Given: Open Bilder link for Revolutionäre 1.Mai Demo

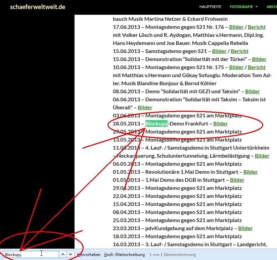Looking at the screenshot, I should click(250, 172).
